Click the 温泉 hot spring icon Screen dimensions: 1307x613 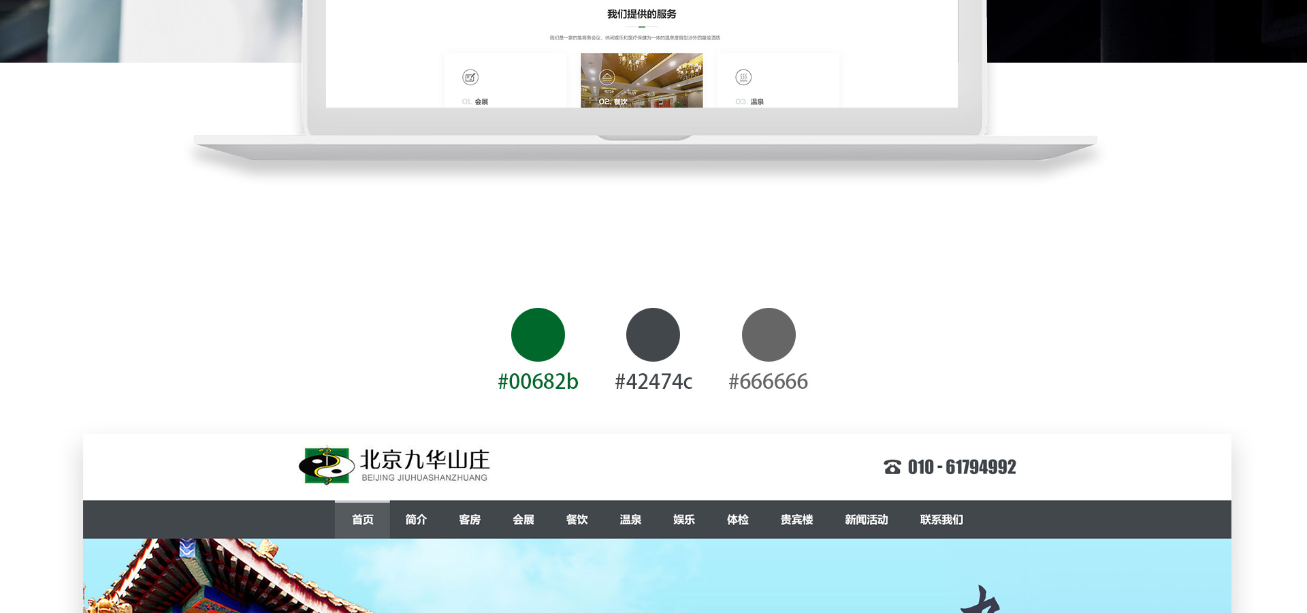[743, 77]
